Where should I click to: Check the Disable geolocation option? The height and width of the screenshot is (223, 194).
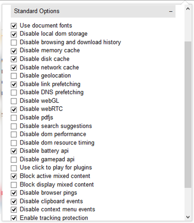(14, 76)
